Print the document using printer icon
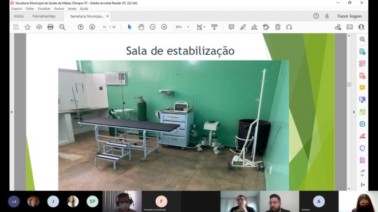This screenshot has width=378, height=212. [x=50, y=27]
